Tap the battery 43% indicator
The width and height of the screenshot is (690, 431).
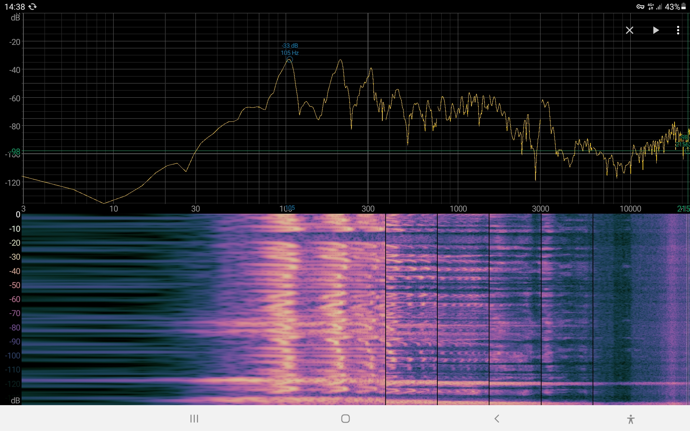point(675,7)
